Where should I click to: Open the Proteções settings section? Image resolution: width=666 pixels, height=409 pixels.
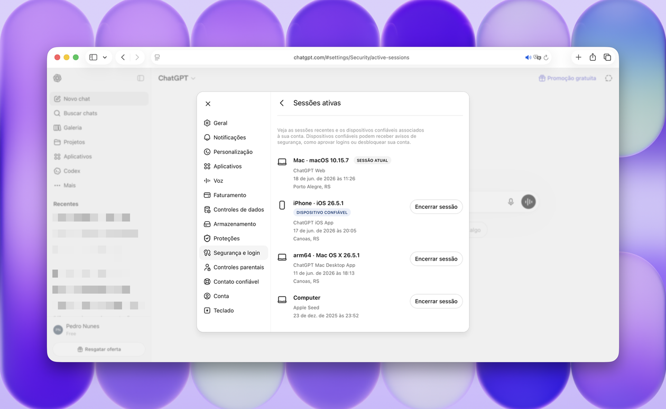pyautogui.click(x=234, y=238)
